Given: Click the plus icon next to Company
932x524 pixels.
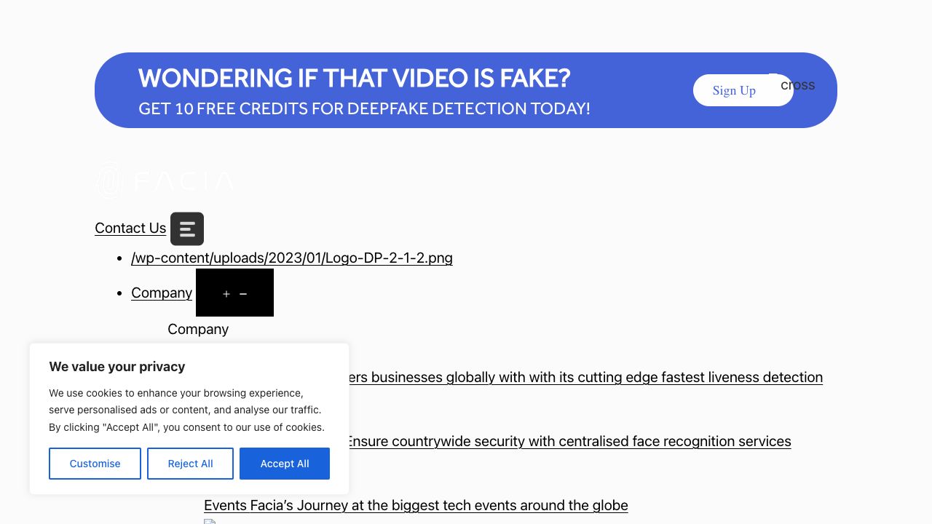Looking at the screenshot, I should pyautogui.click(x=226, y=294).
